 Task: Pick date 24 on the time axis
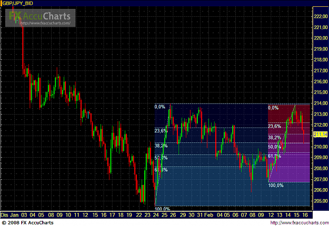coord(156,215)
